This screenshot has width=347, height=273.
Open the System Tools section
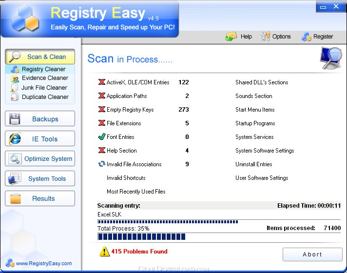coord(40,178)
